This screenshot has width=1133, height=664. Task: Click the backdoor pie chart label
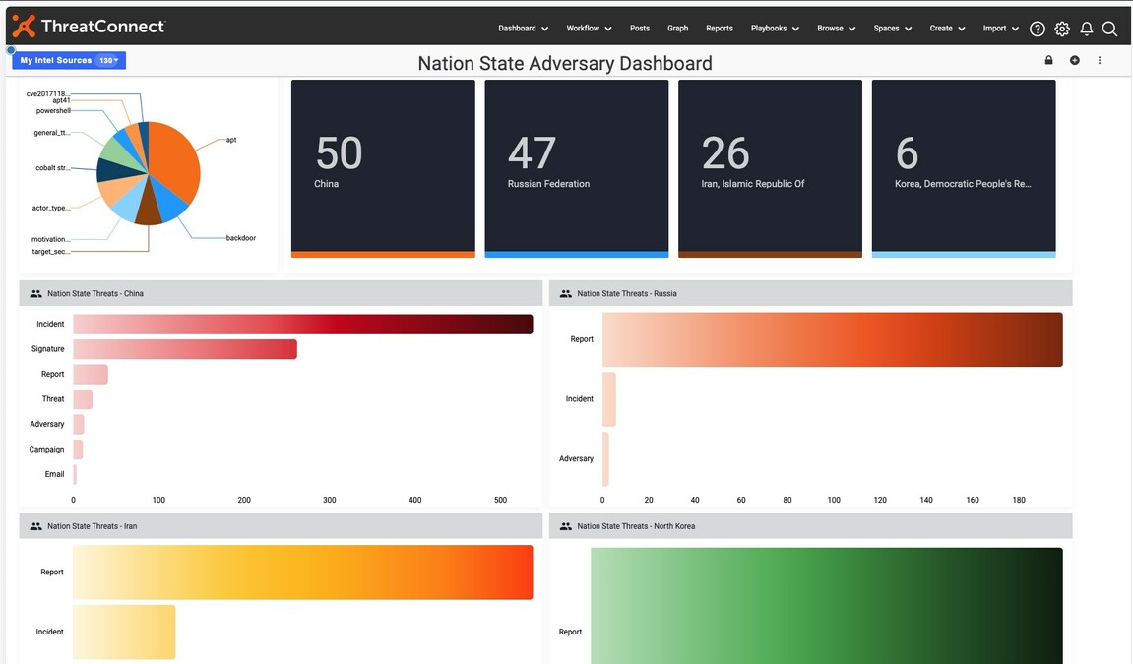tap(240, 237)
